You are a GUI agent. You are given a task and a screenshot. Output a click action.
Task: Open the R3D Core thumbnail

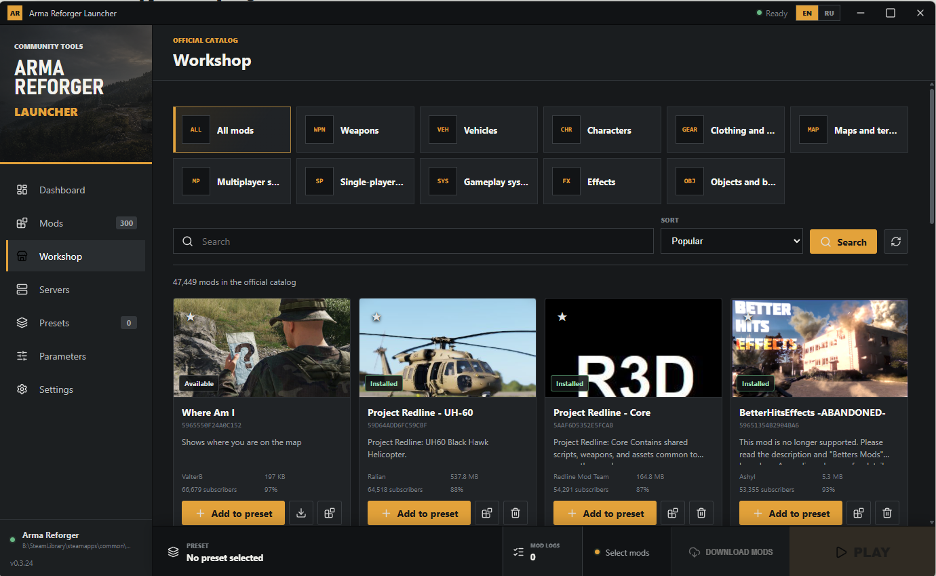(633, 347)
